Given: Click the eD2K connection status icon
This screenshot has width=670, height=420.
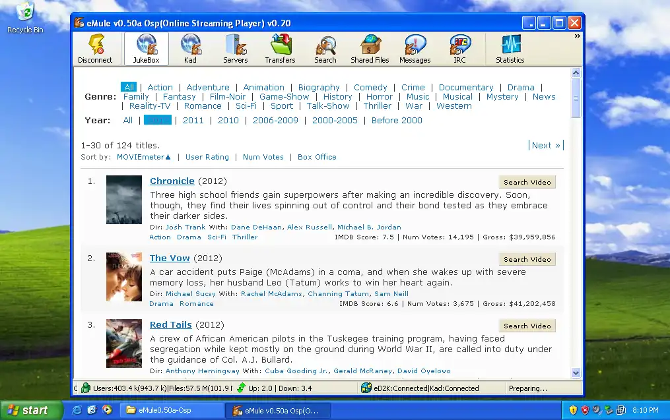Looking at the screenshot, I should pos(366,388).
